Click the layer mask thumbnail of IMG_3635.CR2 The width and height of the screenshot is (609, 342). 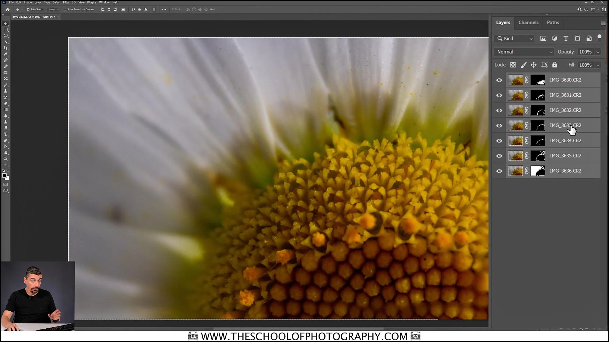538,155
